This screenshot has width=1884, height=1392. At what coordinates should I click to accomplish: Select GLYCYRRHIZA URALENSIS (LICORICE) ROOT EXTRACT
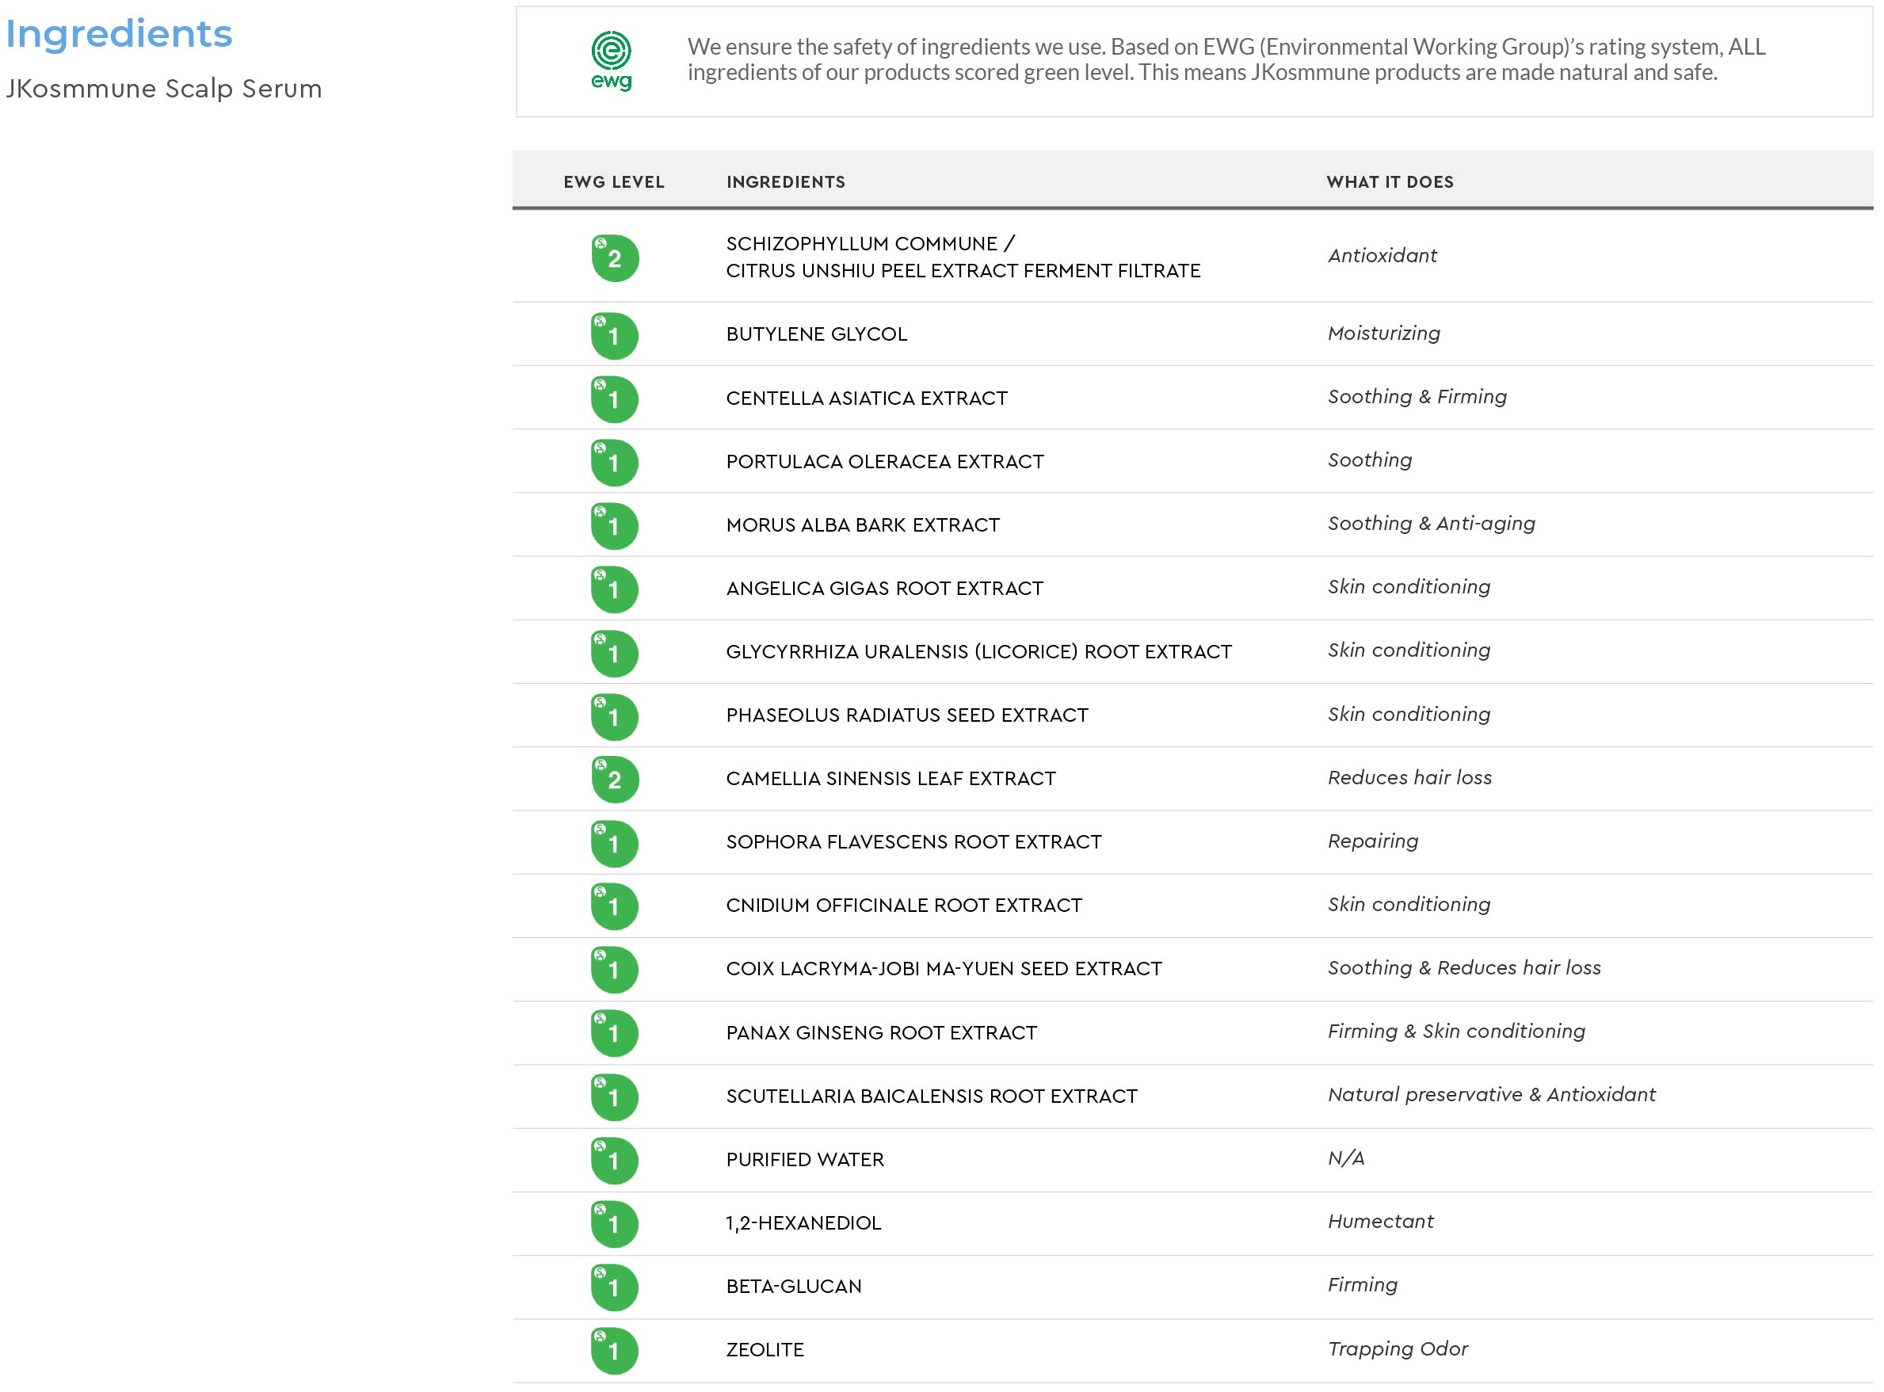pos(979,652)
